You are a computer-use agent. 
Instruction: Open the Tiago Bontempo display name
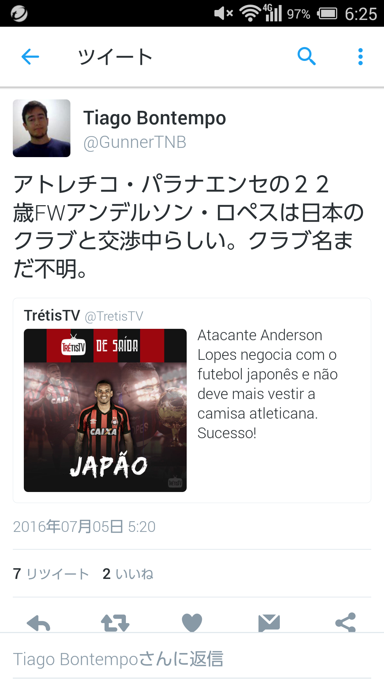tap(155, 118)
